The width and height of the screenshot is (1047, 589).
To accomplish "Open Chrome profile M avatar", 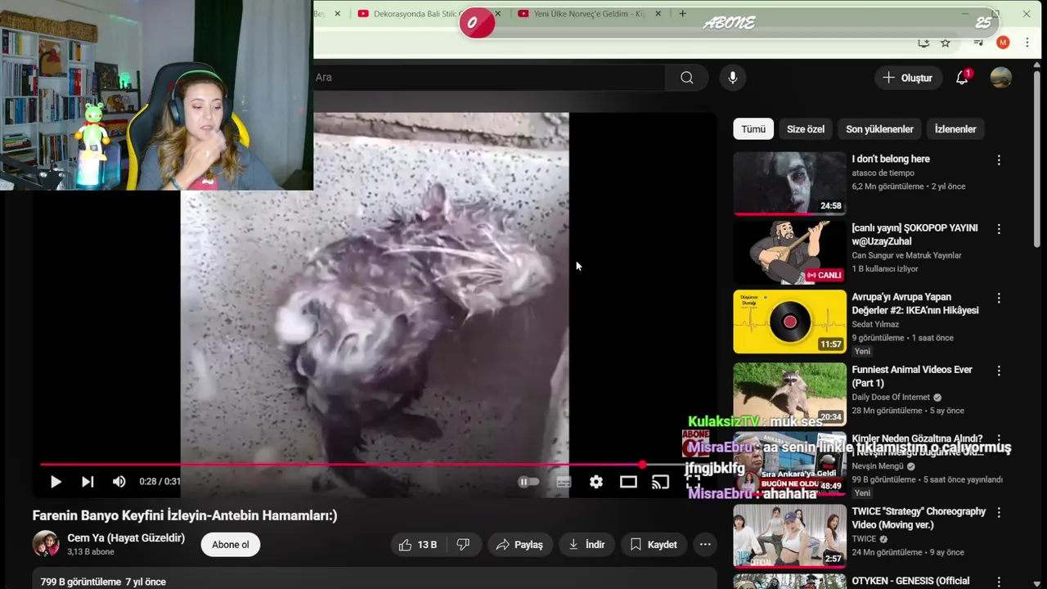I will (x=1003, y=43).
